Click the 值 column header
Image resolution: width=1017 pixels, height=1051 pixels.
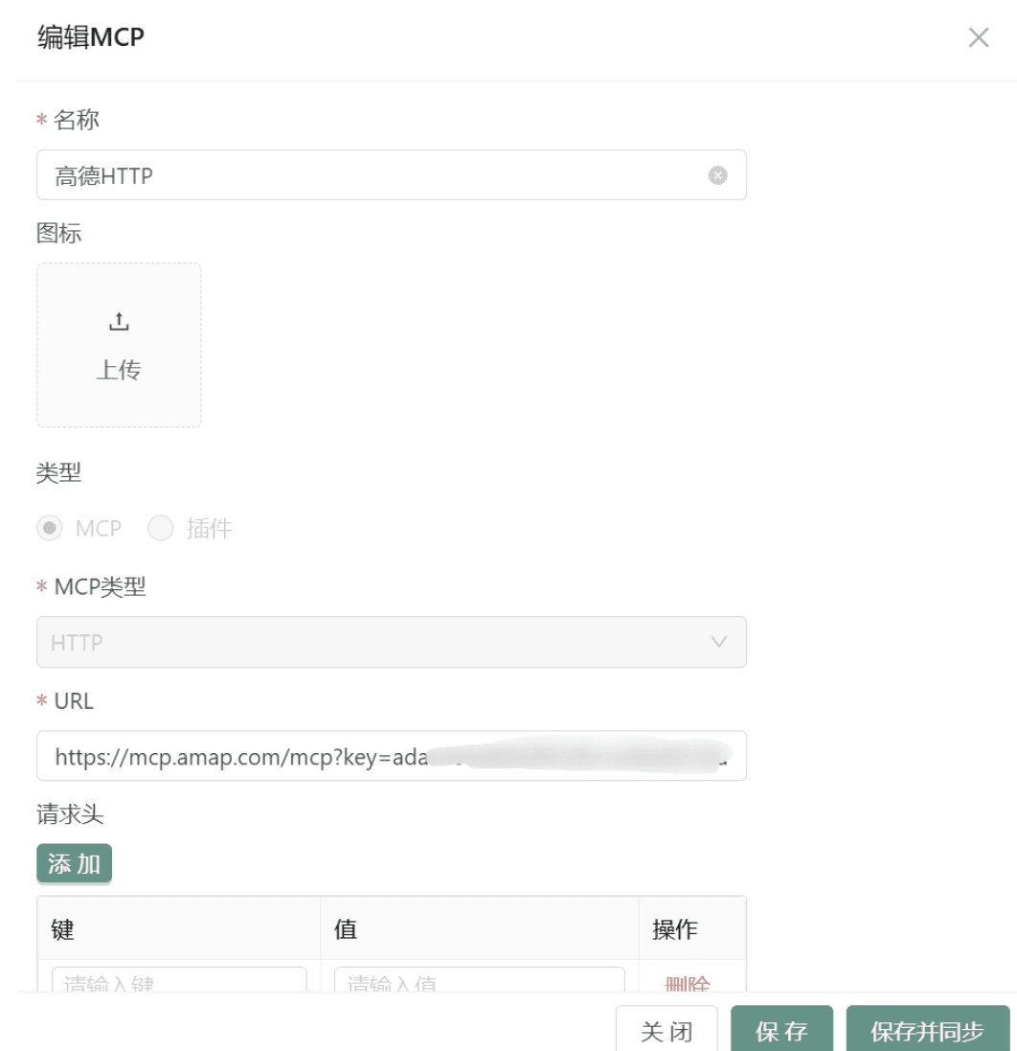coord(345,928)
